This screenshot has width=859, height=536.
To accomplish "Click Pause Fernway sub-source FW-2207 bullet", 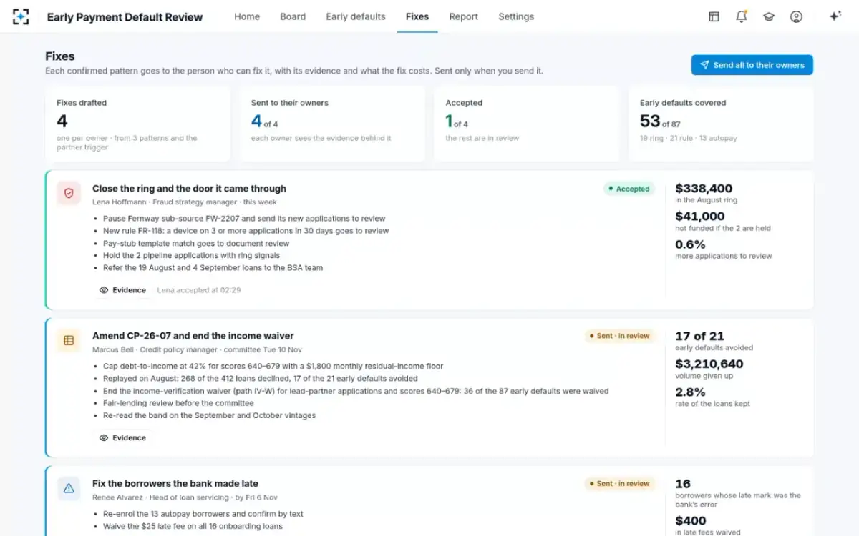I will point(244,218).
